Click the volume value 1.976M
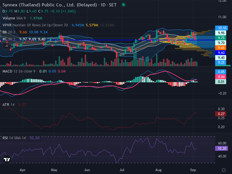The height and width of the screenshot is (174, 232). point(36,18)
